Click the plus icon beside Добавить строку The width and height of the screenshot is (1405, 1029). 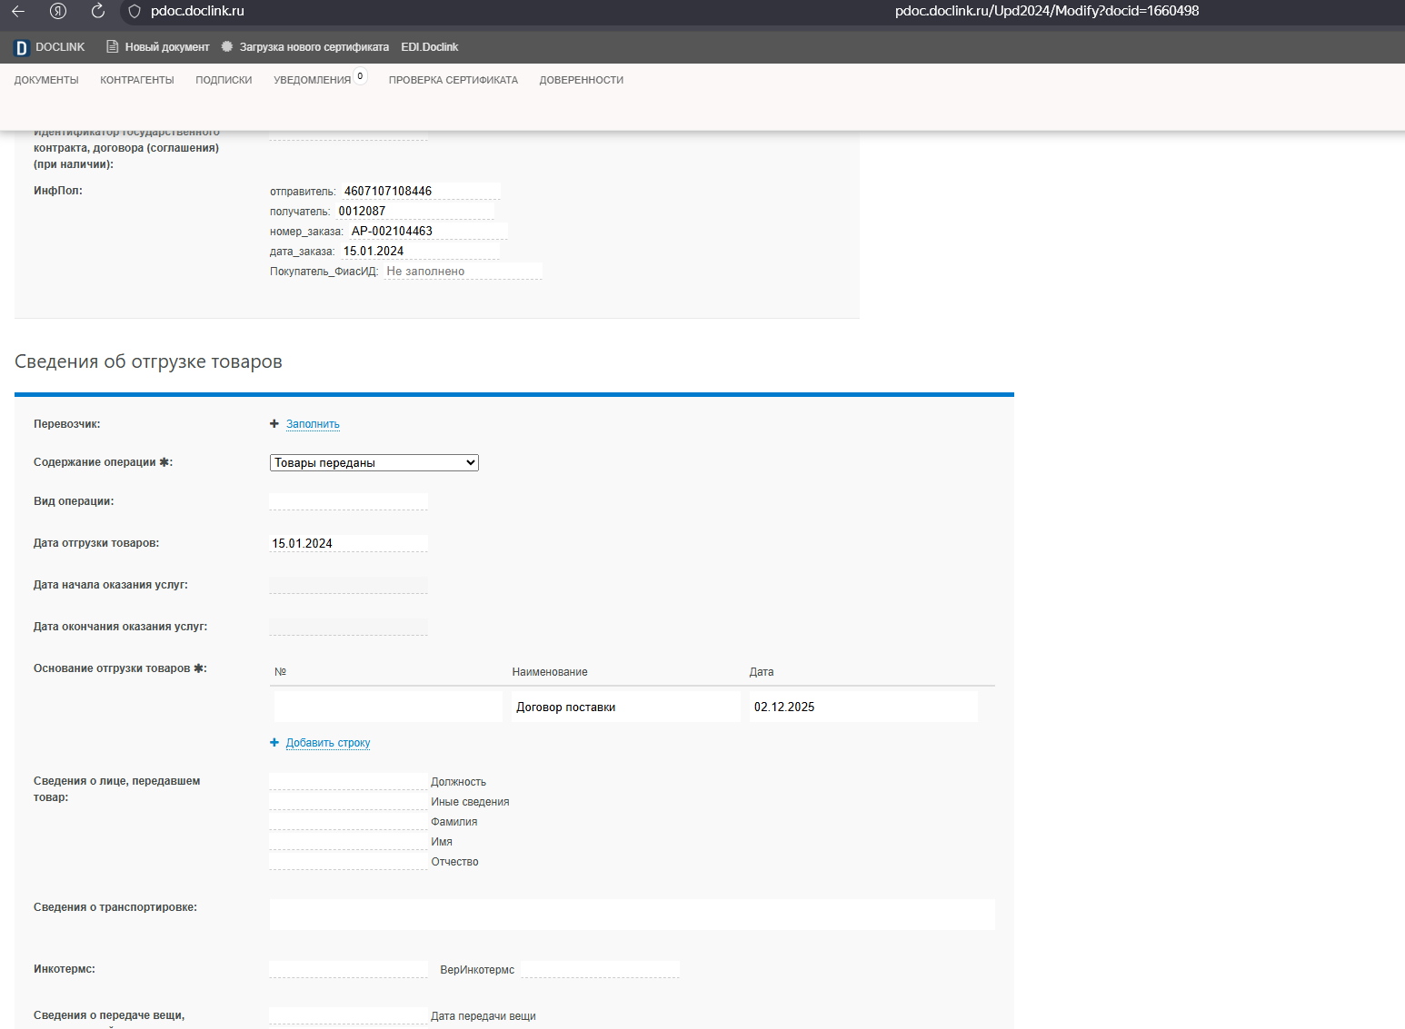(274, 743)
